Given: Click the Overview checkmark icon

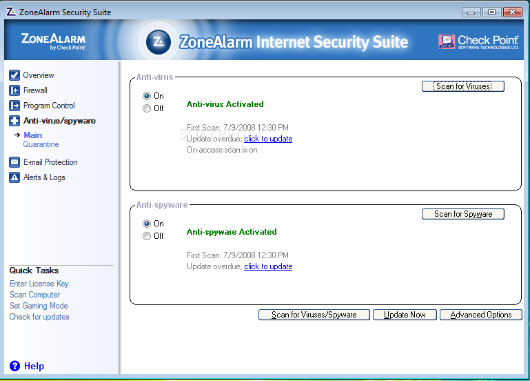Looking at the screenshot, I should point(14,75).
